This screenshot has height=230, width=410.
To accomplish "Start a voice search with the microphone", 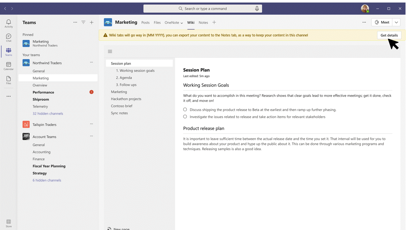I will 257,8.
